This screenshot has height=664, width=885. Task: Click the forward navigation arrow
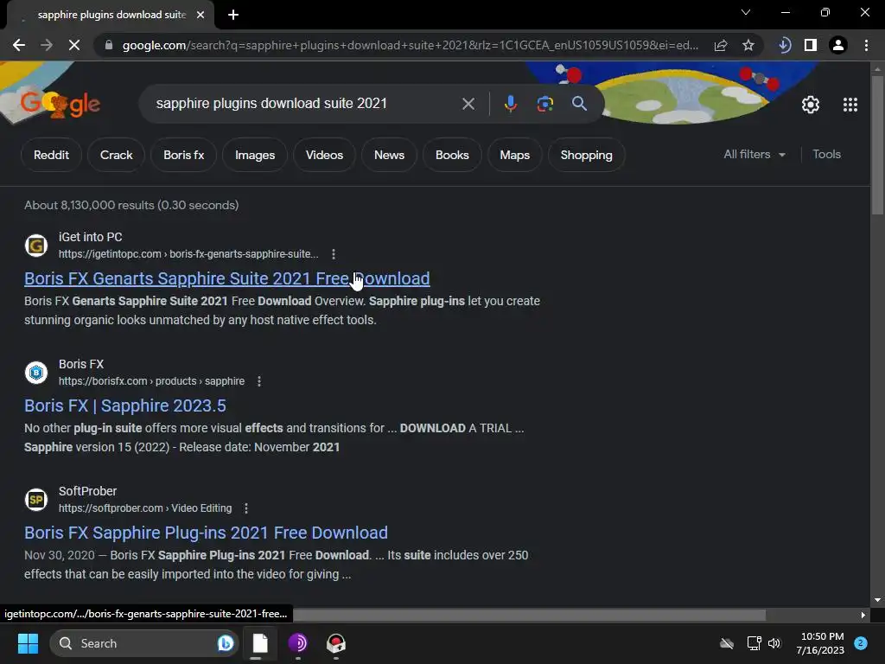click(x=47, y=45)
